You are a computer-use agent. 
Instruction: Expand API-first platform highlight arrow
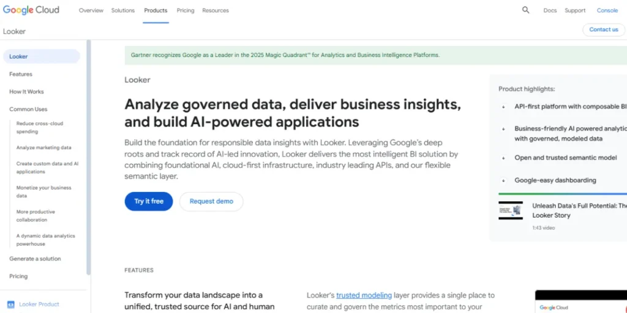pyautogui.click(x=503, y=107)
